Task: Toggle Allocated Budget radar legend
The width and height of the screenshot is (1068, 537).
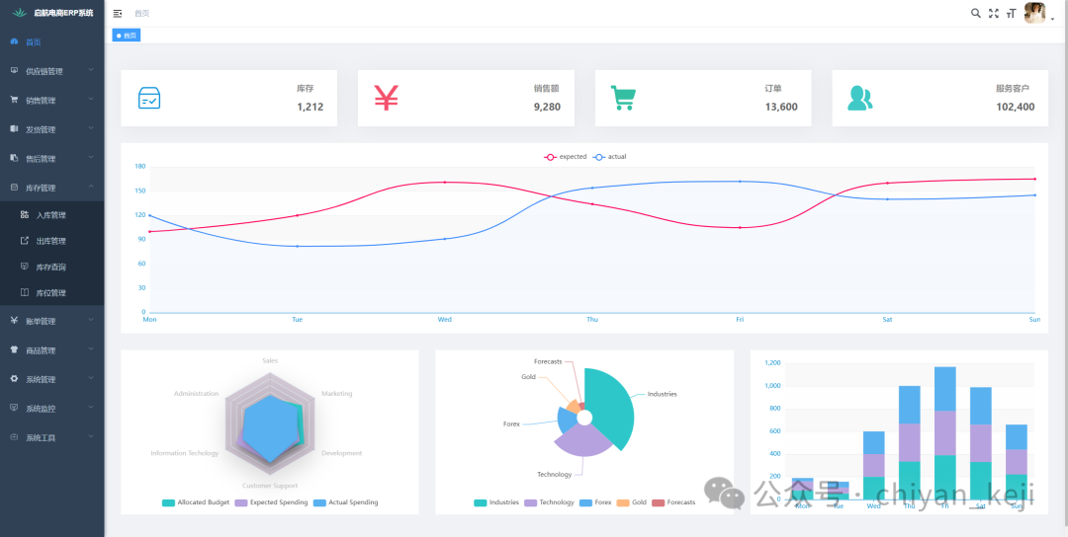Action: pos(196,502)
